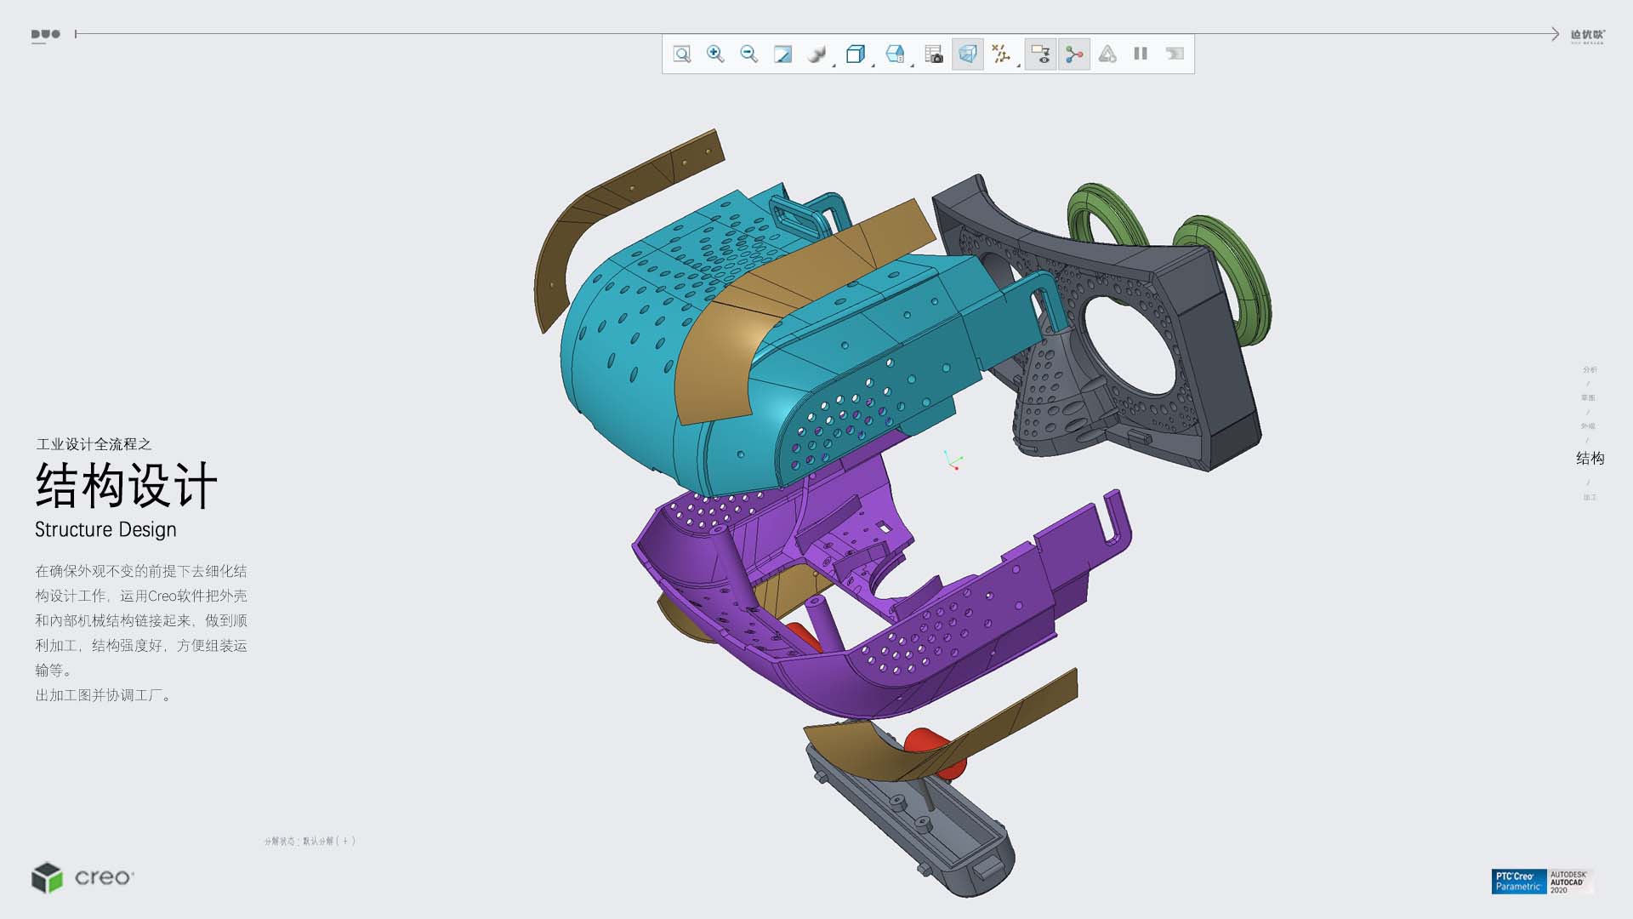Click the Simulate/triangle annotation icon
The image size is (1633, 919).
1107,54
